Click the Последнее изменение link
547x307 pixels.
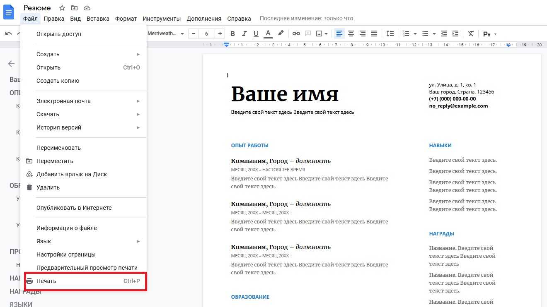306,19
